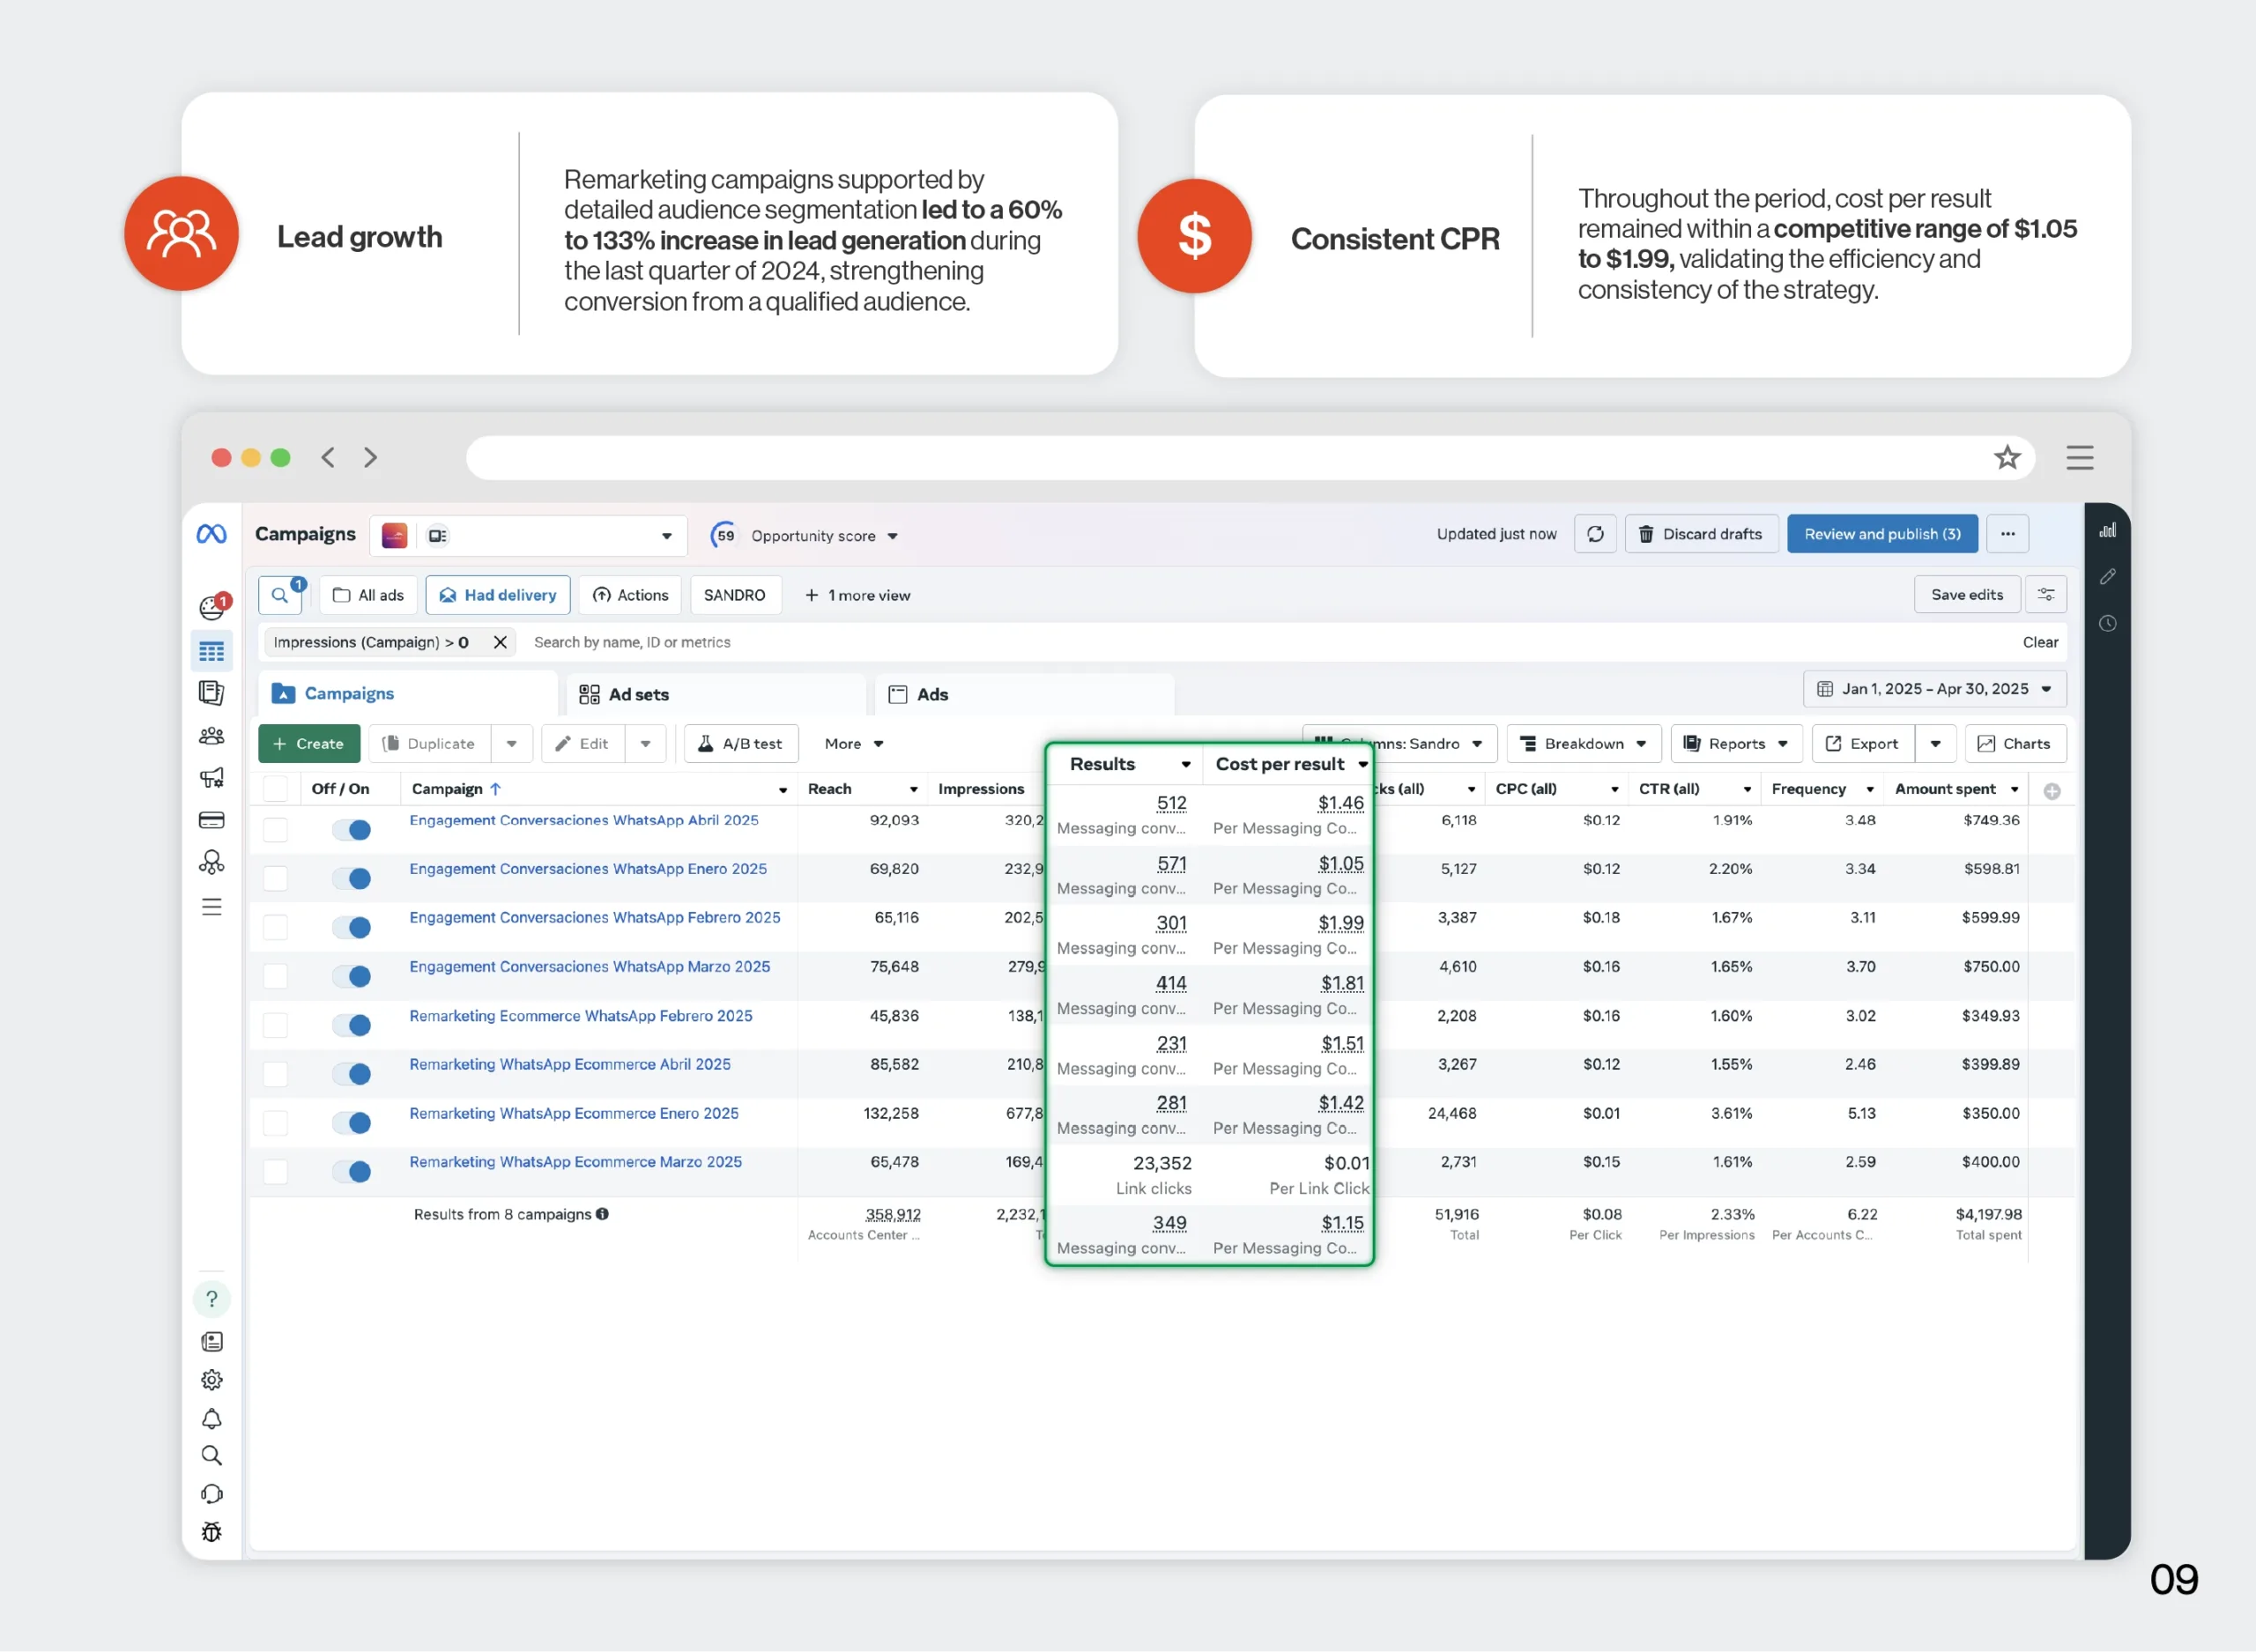The width and height of the screenshot is (2256, 1652).
Task: Open Remarketing WhatsApp Ecommerce Enero 2025 campaign link
Action: click(573, 1113)
